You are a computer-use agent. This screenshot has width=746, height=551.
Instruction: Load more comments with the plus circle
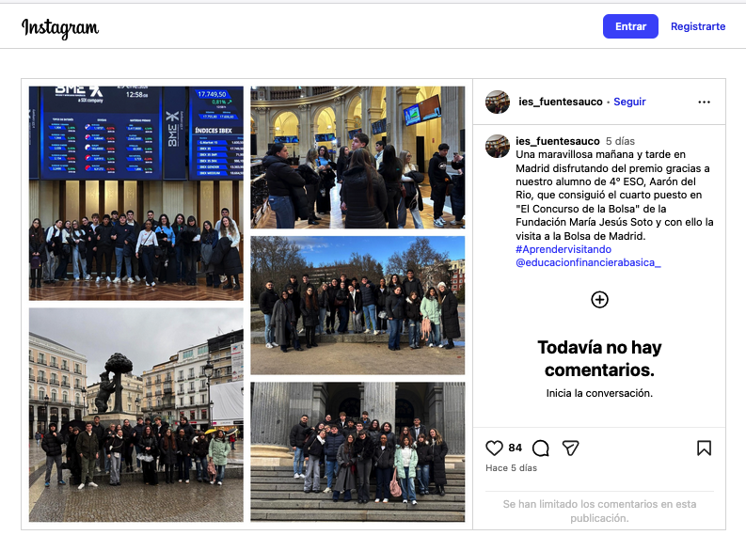(599, 300)
